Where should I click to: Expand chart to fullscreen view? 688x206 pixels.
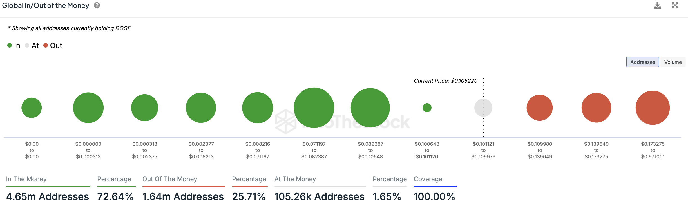[675, 5]
